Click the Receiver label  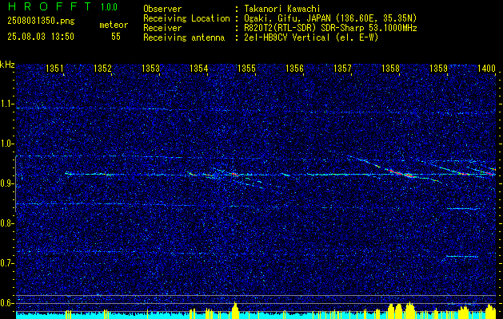pyautogui.click(x=162, y=28)
